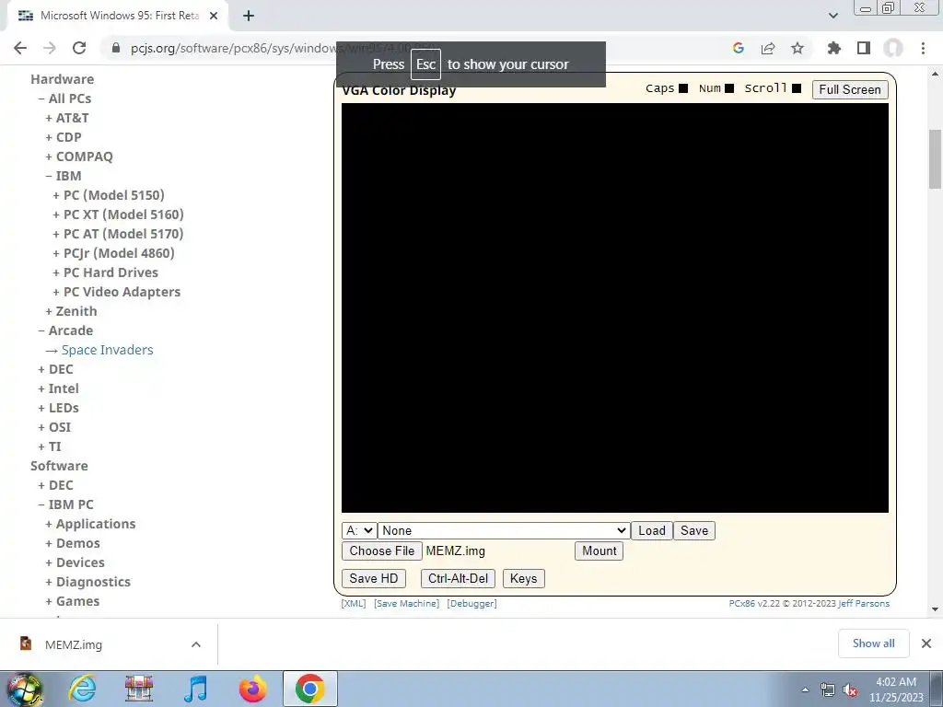Open the taskbar icon next to Internet Explorer

139,689
